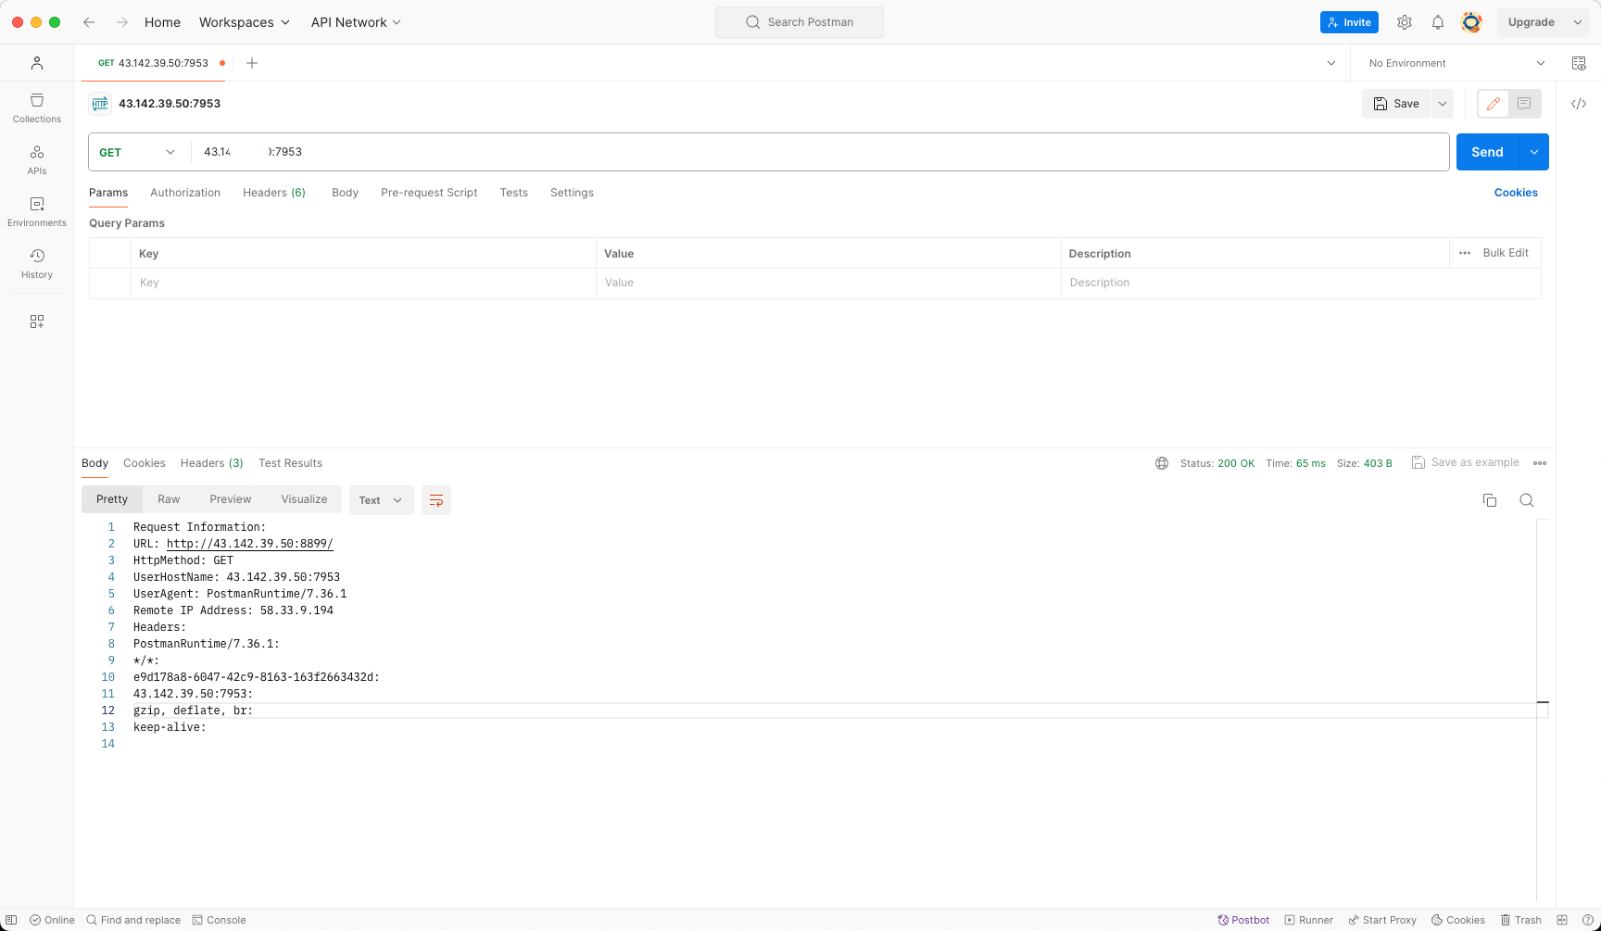Switch to comment mode toggle
This screenshot has width=1601, height=931.
(x=1524, y=104)
